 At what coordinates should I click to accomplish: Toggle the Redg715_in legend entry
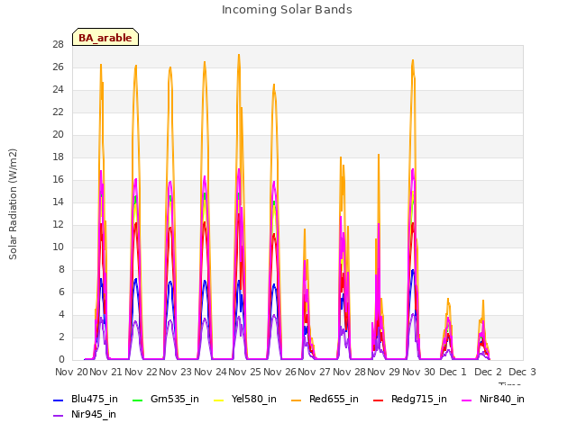click(x=410, y=399)
